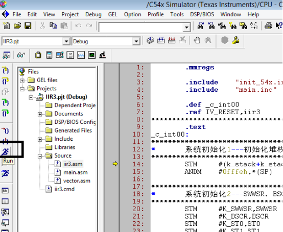The height and width of the screenshot is (232, 283).
Task: Copy selection using copy icon
Action: pyautogui.click(x=53, y=25)
